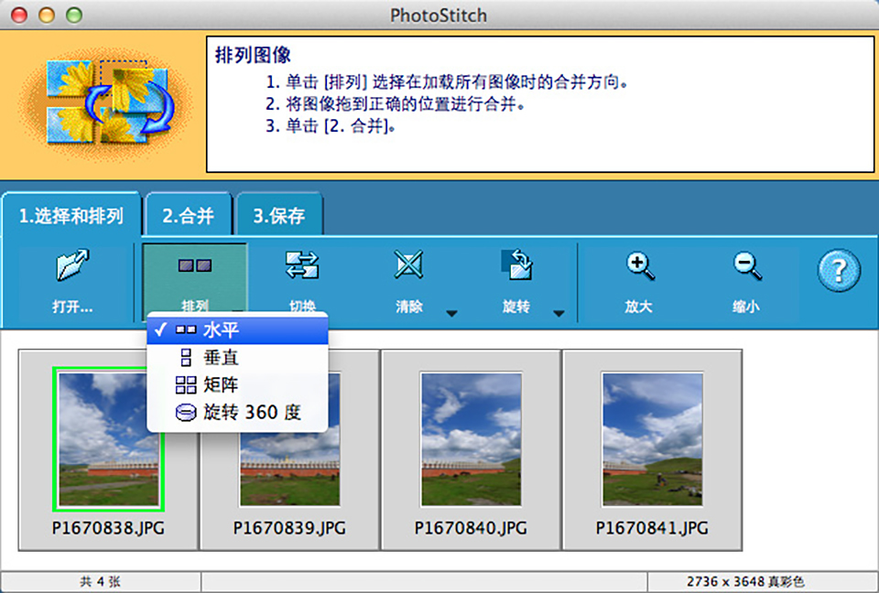Image resolution: width=879 pixels, height=593 pixels.
Task: Click the Zoom In (放大) magnifier icon
Action: [x=639, y=266]
